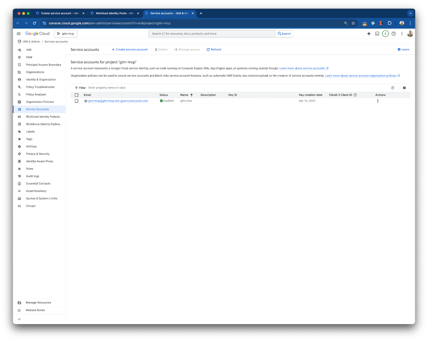Open the help question mark icon in header
Image resolution: width=428 pixels, height=341 pixels.
point(393,34)
